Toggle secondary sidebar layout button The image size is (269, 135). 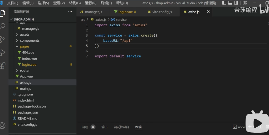(x=236, y=3)
